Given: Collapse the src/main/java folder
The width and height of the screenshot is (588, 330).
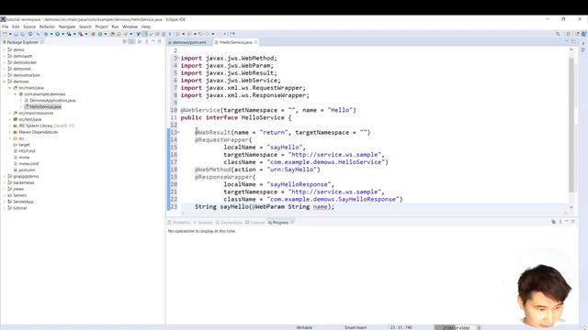Looking at the screenshot, I should tap(10, 88).
